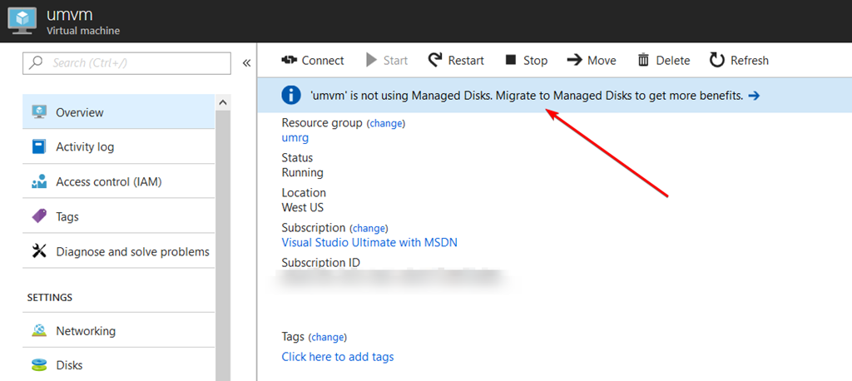
Task: Collapse the sidebar with the double chevron
Action: (x=246, y=63)
